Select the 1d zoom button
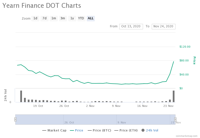 [35, 18]
